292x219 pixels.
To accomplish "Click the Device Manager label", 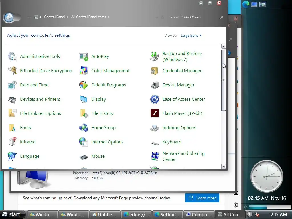I will 179,85.
